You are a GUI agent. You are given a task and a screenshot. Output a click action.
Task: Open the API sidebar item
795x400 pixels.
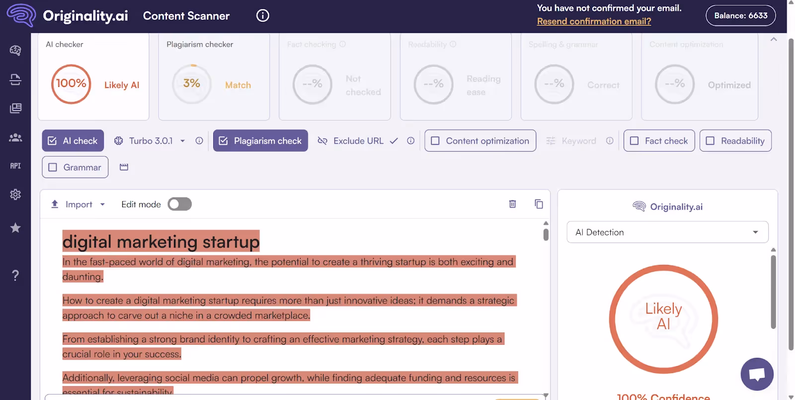coord(15,166)
